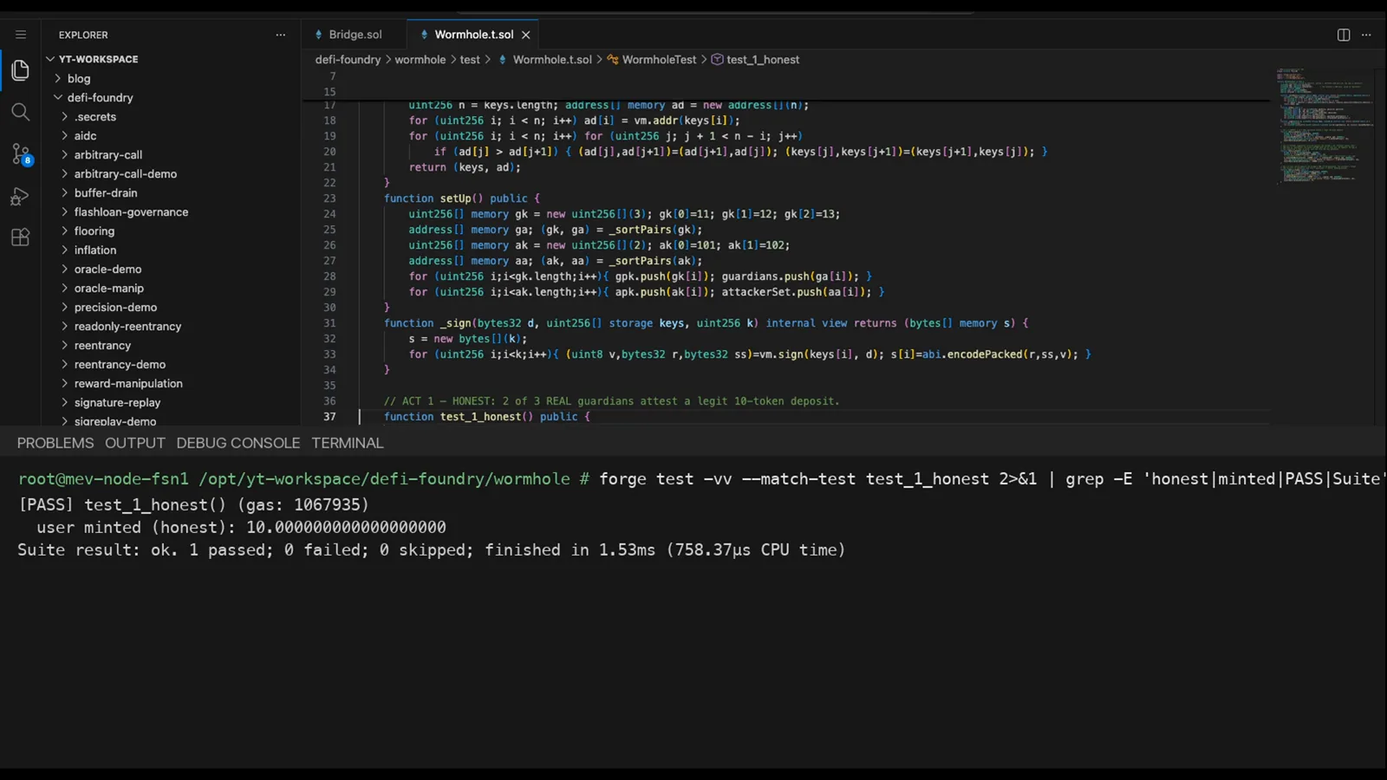1387x780 pixels.
Task: Place cursor on _sign function name
Action: [455, 323]
